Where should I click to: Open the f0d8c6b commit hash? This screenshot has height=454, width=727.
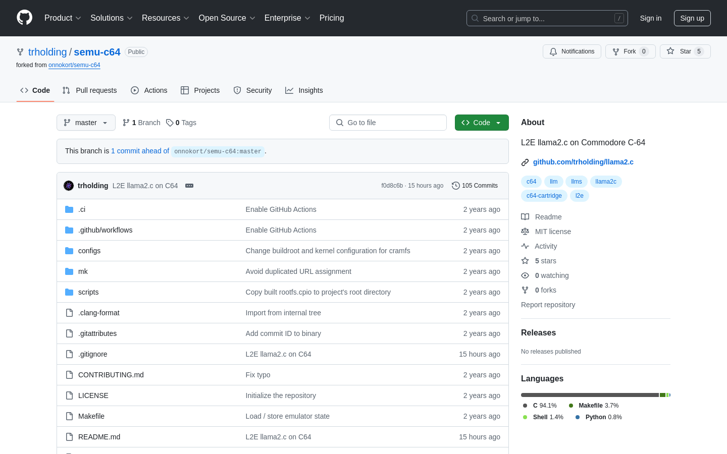tap(392, 186)
